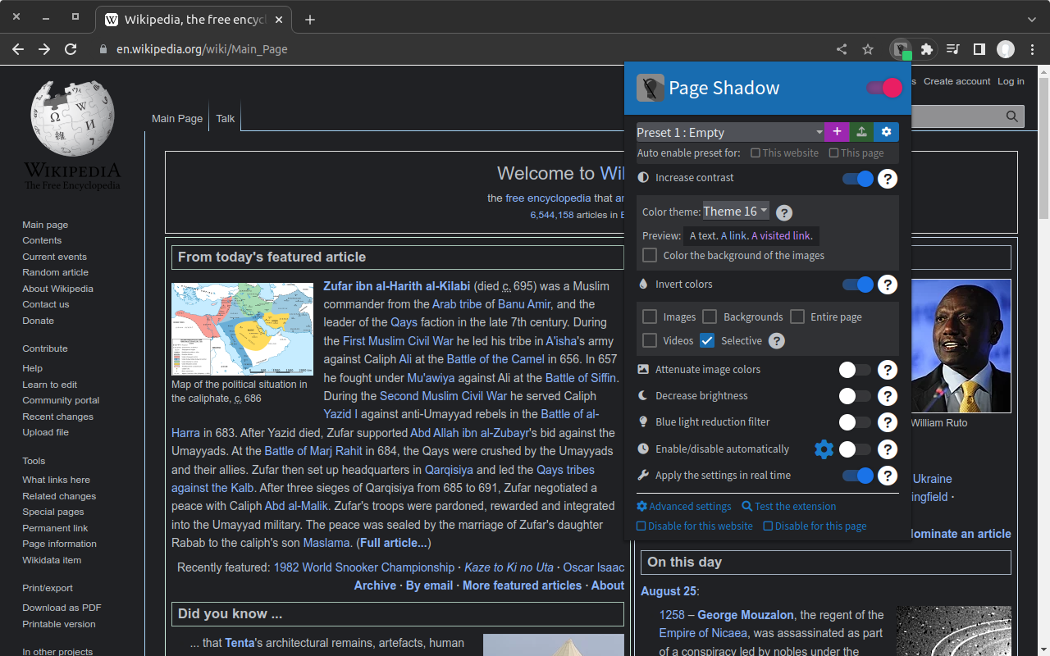Switch to the Talk tab

click(226, 119)
